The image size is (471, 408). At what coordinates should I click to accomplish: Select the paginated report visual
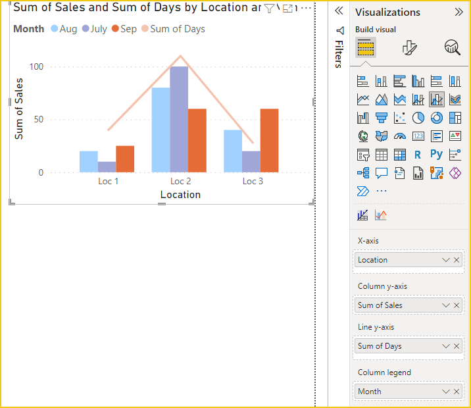pos(418,173)
